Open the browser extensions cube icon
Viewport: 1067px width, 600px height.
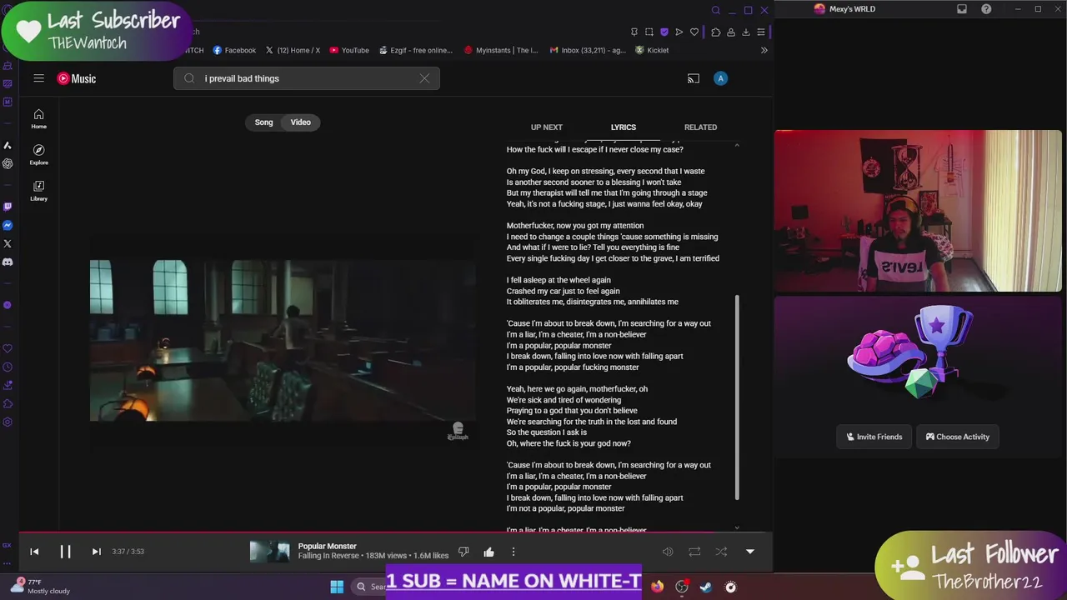click(x=715, y=32)
